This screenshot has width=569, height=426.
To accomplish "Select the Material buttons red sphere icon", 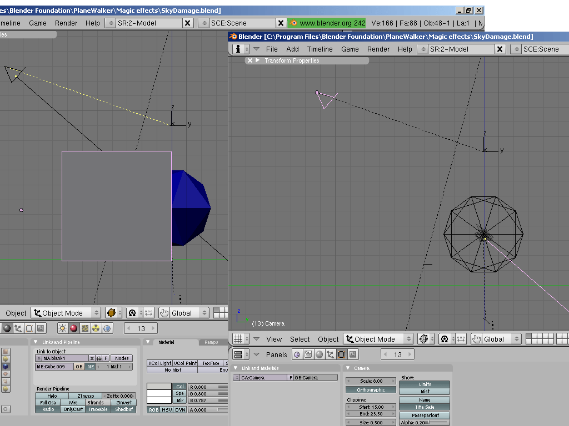I will [72, 328].
